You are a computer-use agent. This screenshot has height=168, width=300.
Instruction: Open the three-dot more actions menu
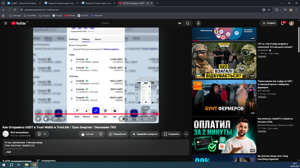coord(186,134)
